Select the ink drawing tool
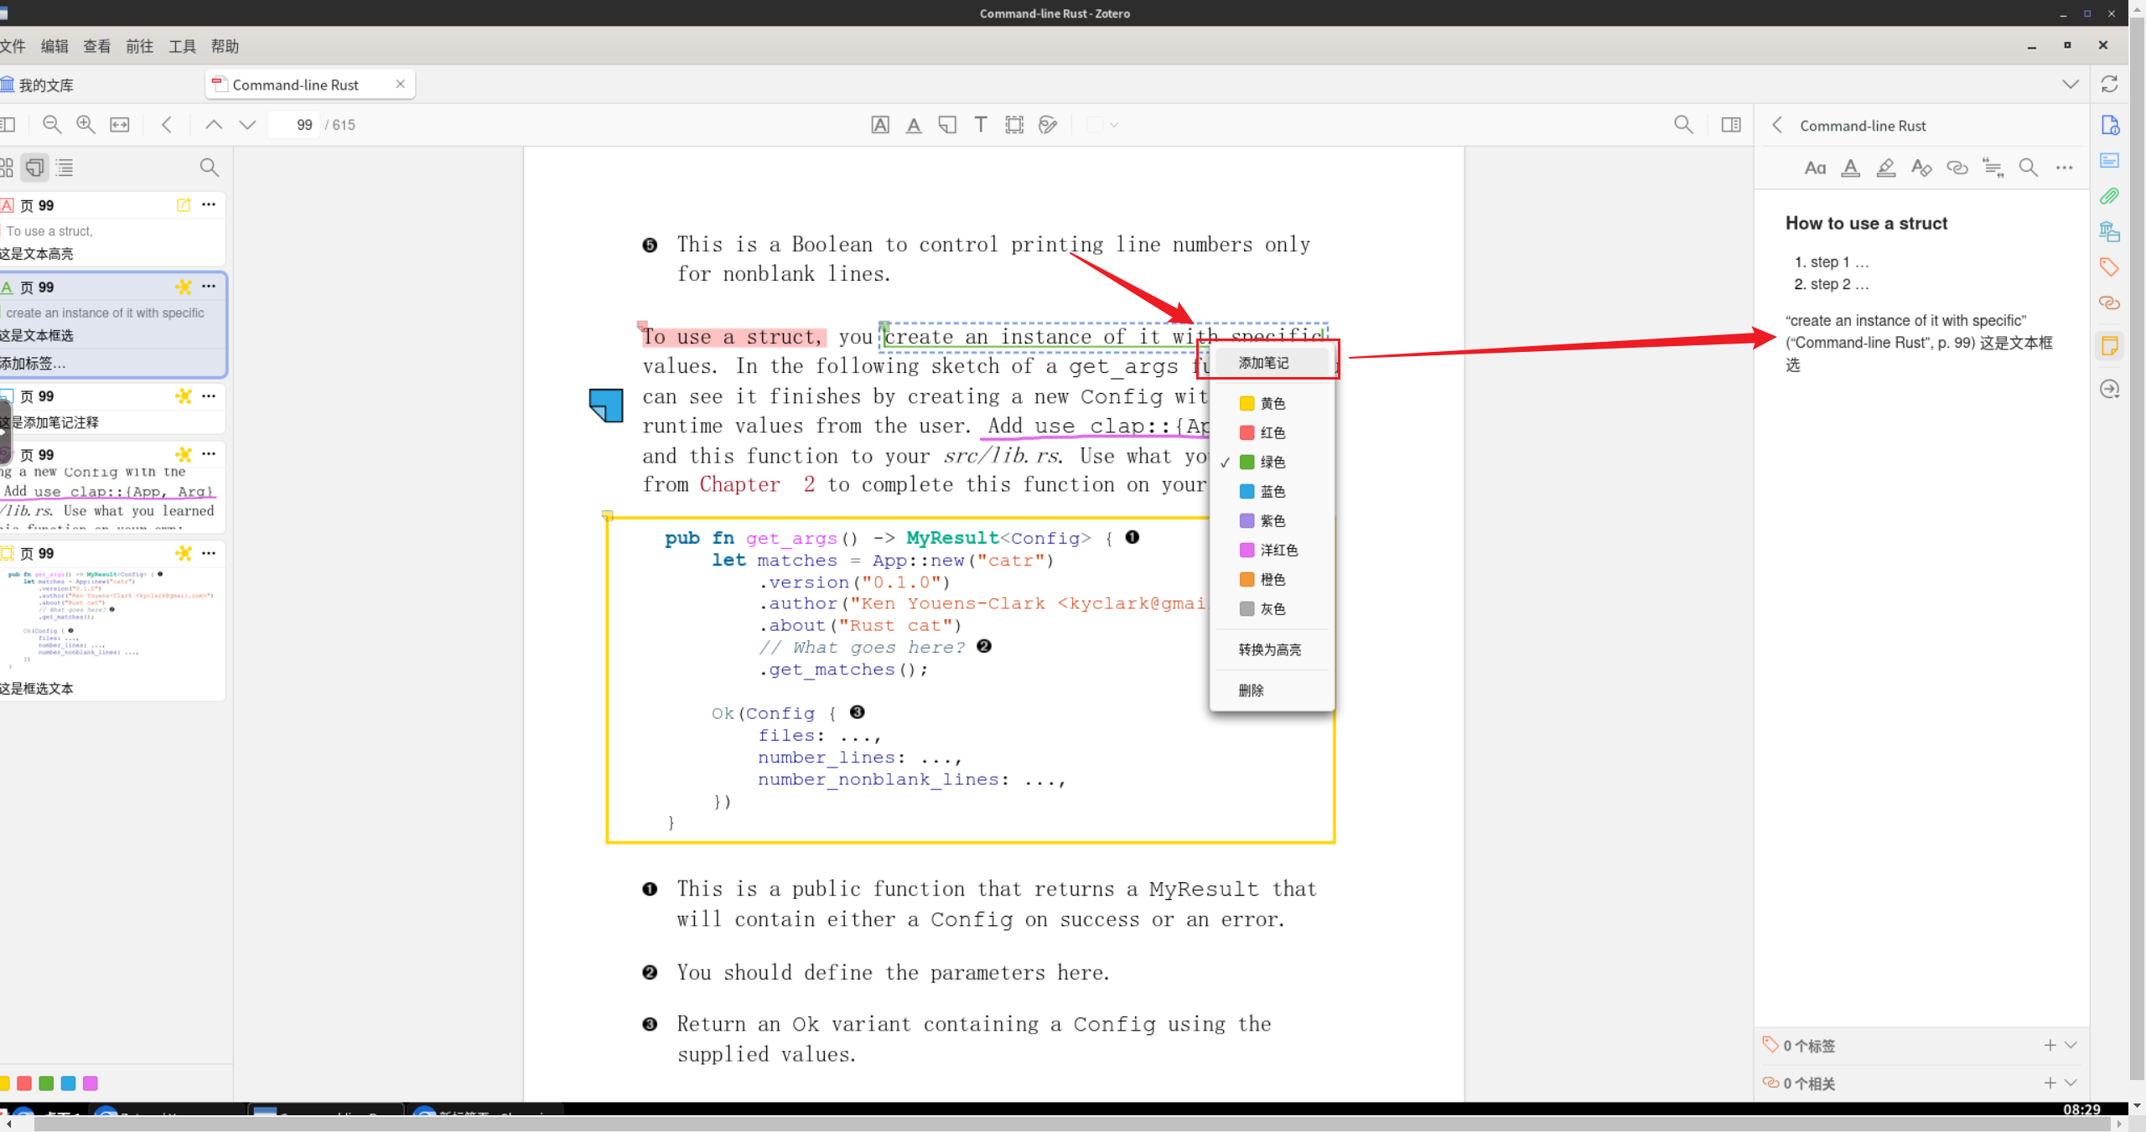 (x=1048, y=125)
